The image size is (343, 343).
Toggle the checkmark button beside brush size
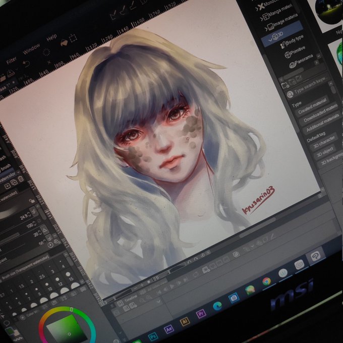coord(33,211)
